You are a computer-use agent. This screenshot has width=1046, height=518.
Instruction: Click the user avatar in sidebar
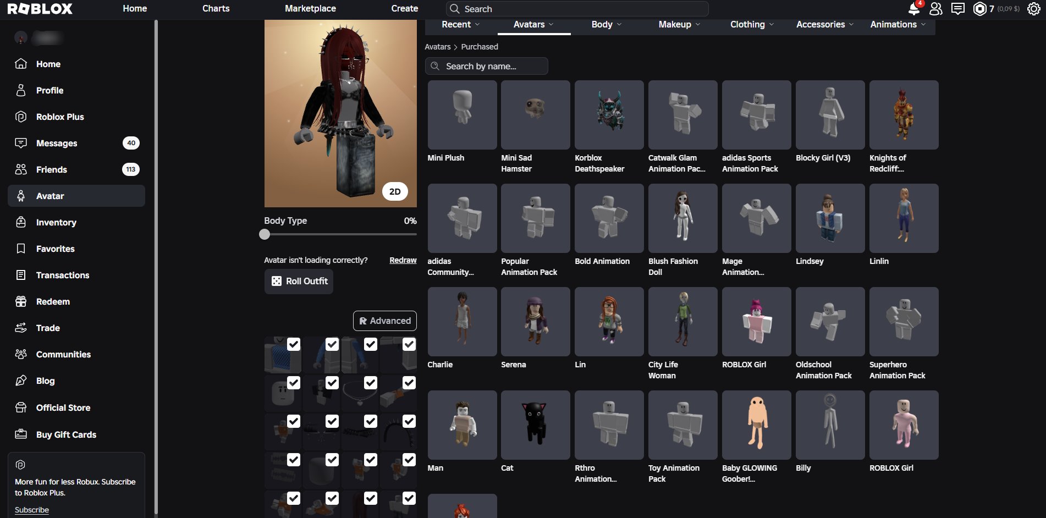[x=21, y=37]
